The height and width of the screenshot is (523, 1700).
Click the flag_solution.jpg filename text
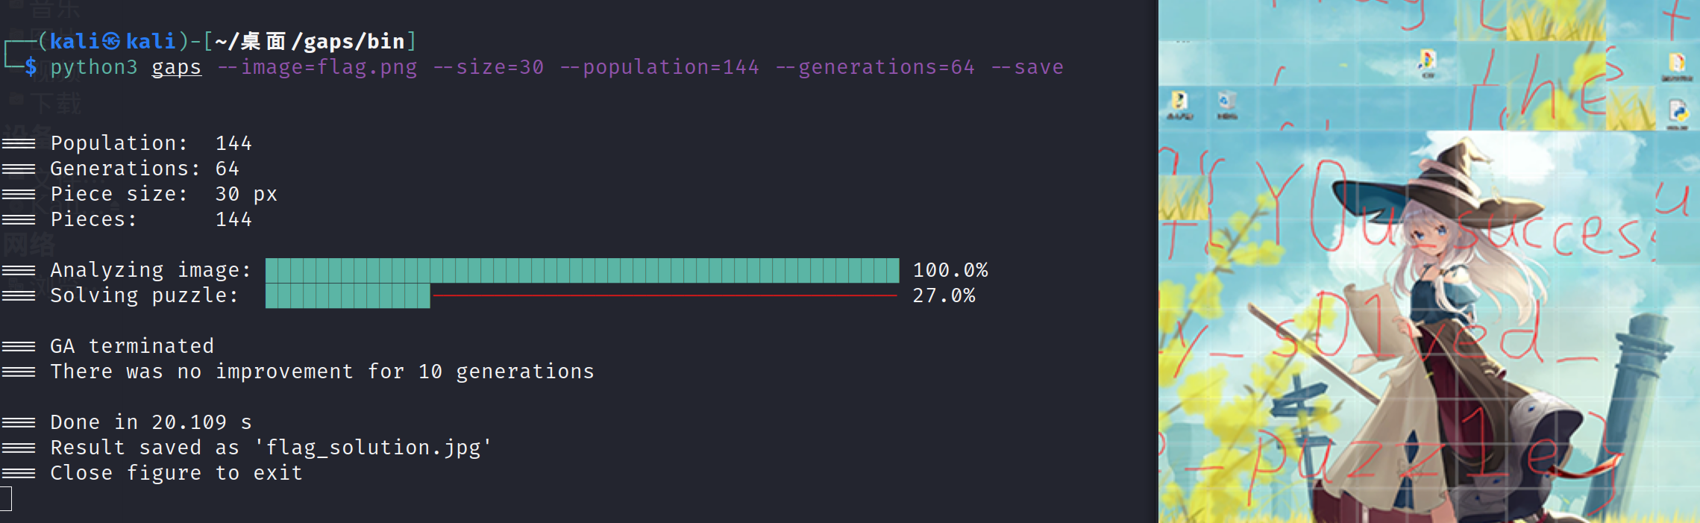pos(373,448)
